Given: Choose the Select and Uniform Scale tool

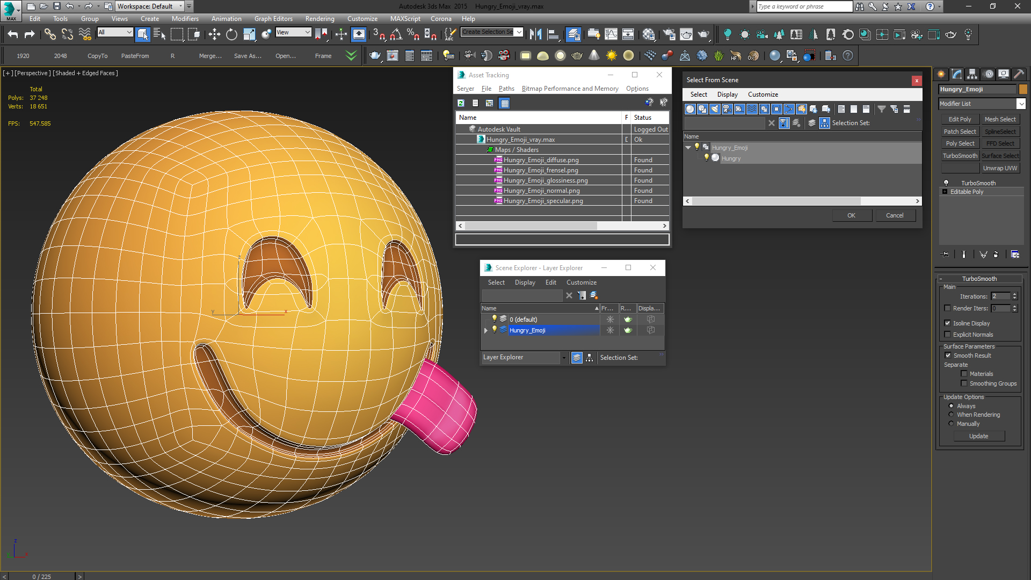Looking at the screenshot, I should pos(249,34).
